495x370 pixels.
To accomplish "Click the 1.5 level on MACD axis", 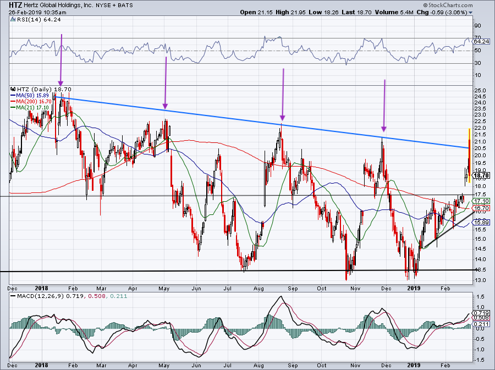I will tap(481, 297).
